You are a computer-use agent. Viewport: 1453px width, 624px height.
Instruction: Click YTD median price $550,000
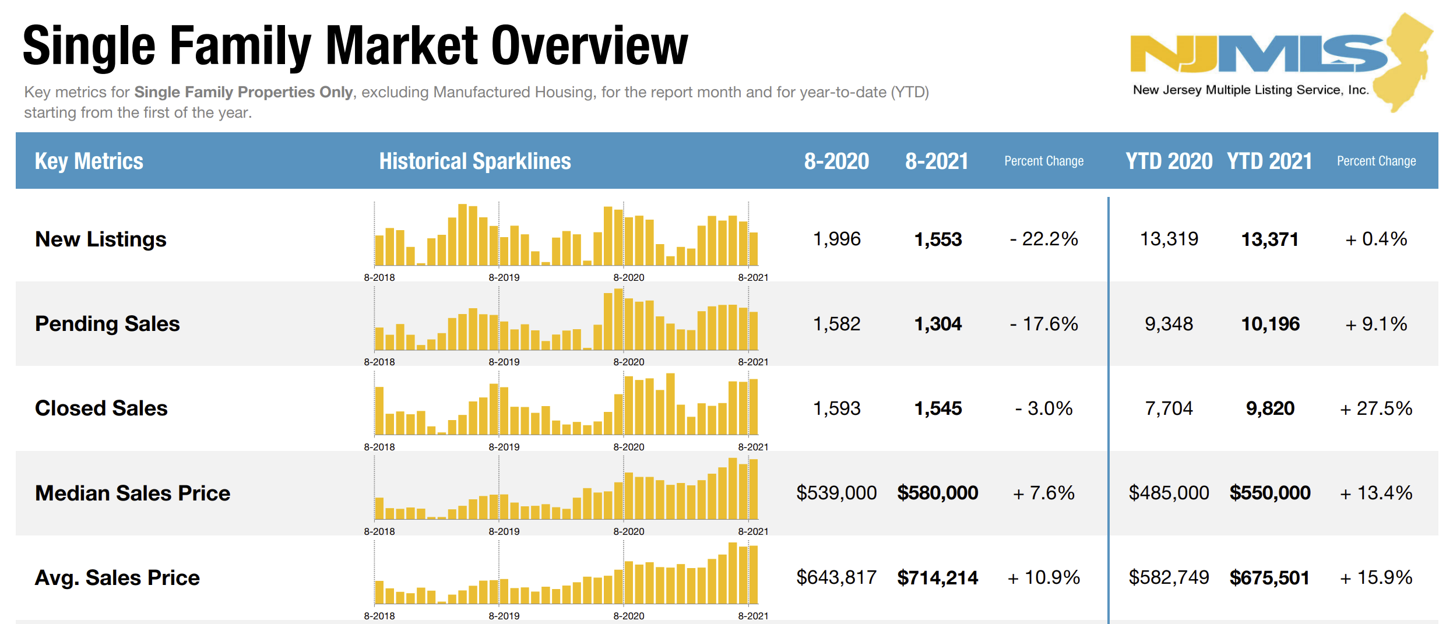(x=1271, y=493)
